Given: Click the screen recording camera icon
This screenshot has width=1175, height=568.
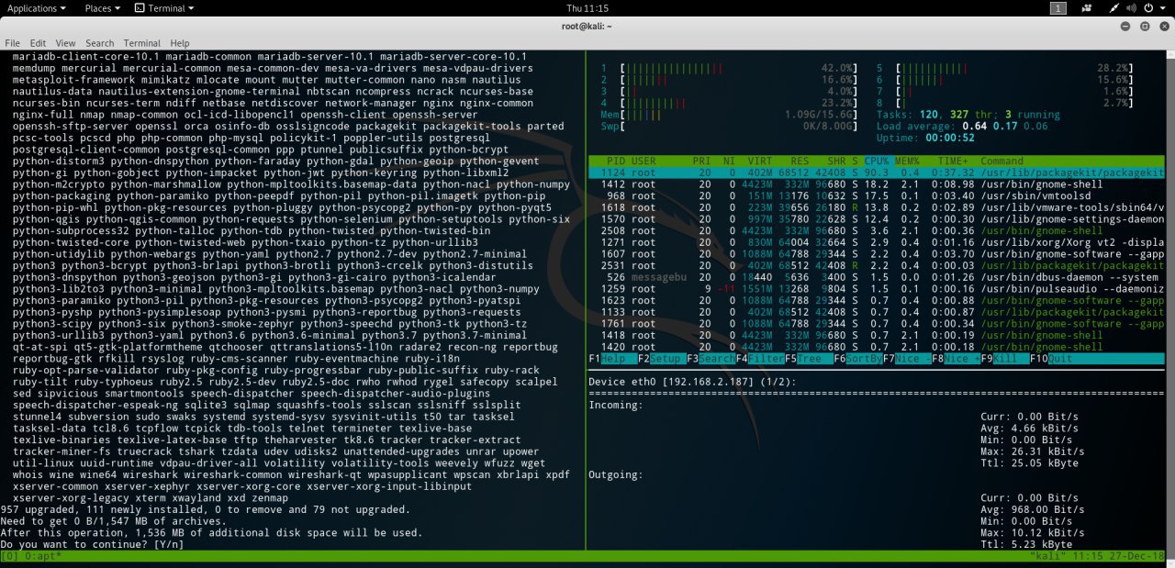Looking at the screenshot, I should point(1087,8).
